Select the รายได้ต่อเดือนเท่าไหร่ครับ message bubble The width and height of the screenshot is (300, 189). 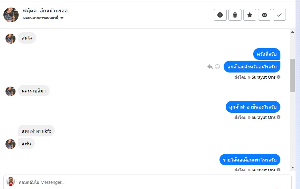250,160
